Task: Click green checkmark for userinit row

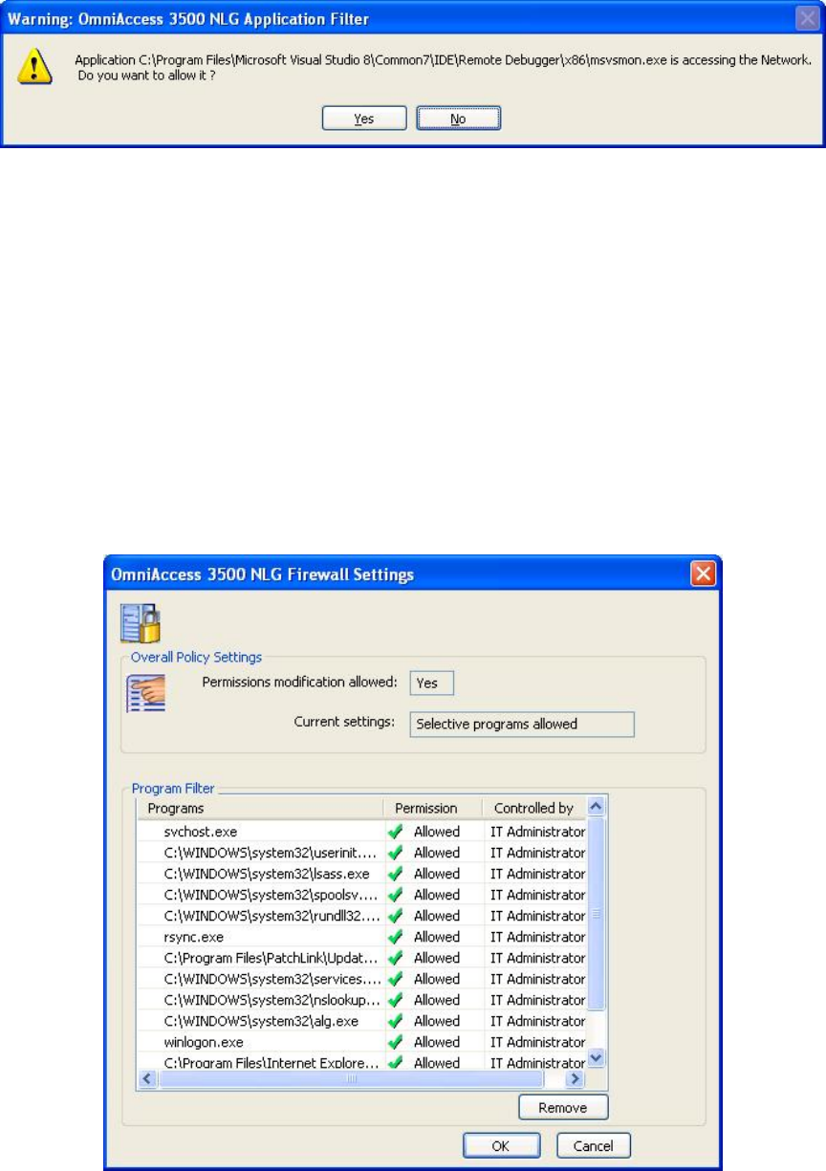Action: [396, 853]
